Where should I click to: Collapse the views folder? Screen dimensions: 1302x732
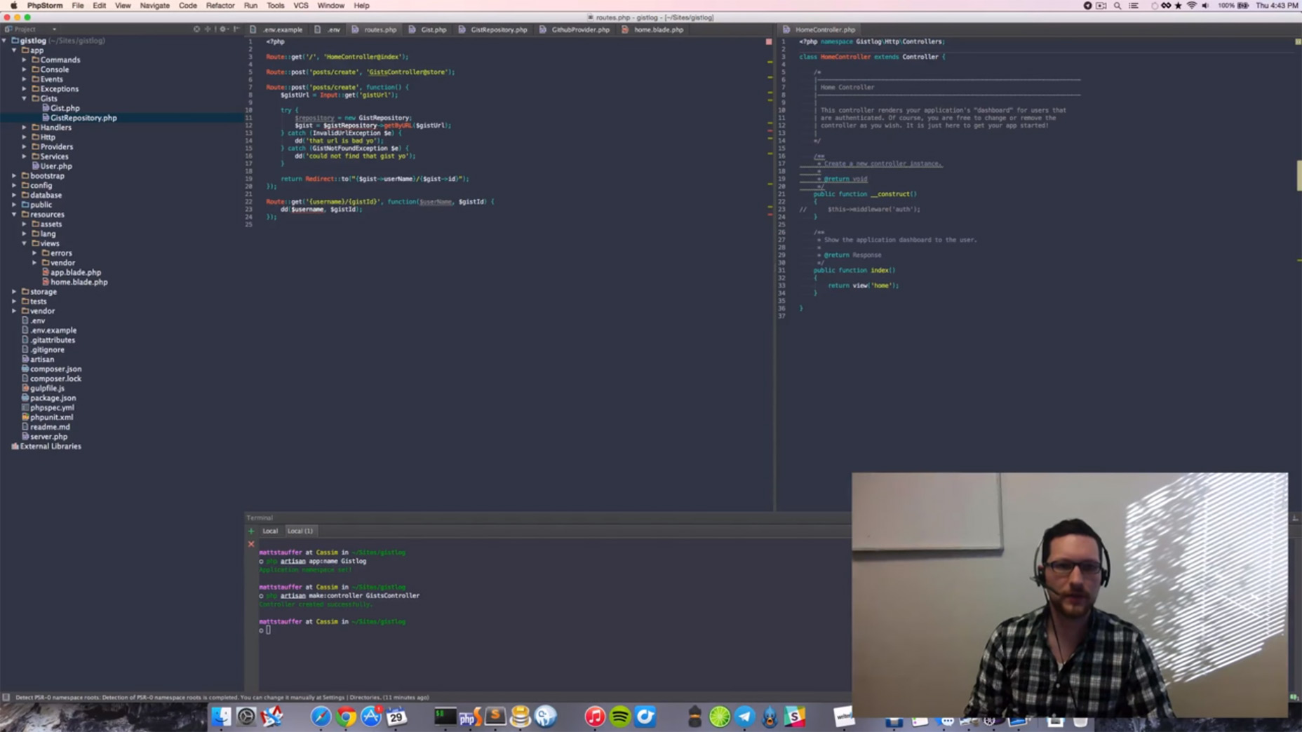25,243
